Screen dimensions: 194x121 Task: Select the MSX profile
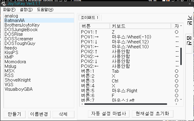[x=39, y=71]
